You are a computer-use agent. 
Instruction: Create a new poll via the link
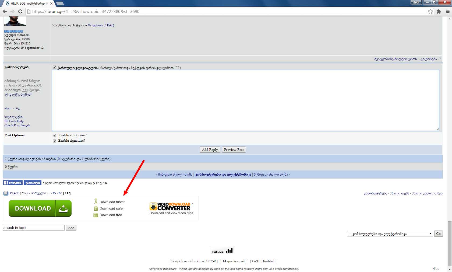click(x=427, y=193)
